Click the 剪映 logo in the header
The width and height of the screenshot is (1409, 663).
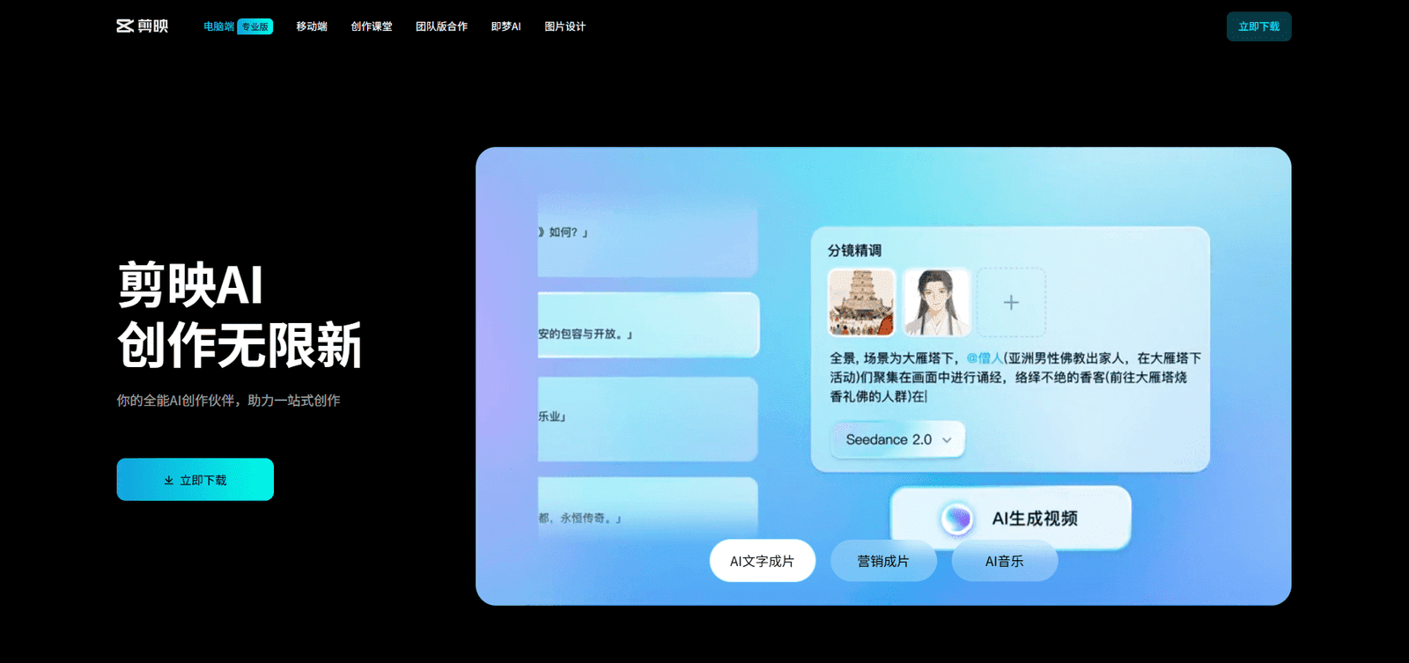[x=143, y=26]
